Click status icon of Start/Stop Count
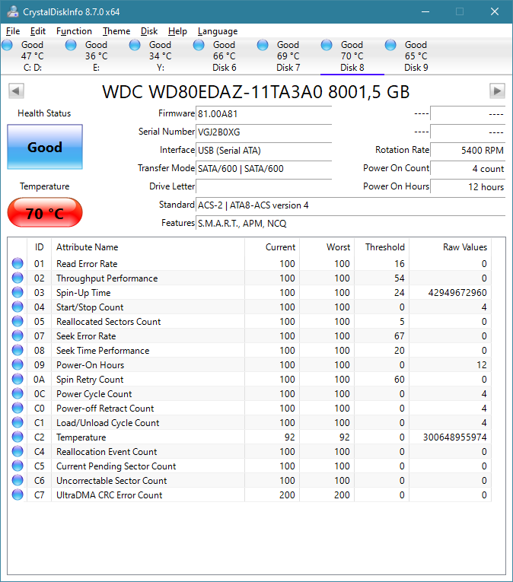513x582 pixels. (x=18, y=307)
